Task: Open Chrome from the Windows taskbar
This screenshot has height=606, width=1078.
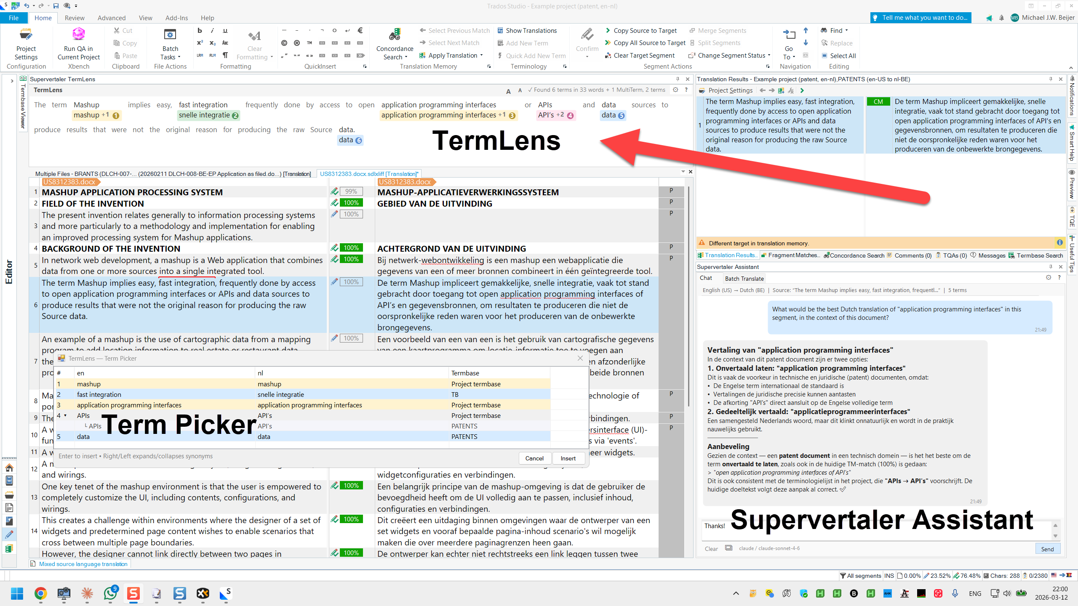Action: click(x=40, y=593)
